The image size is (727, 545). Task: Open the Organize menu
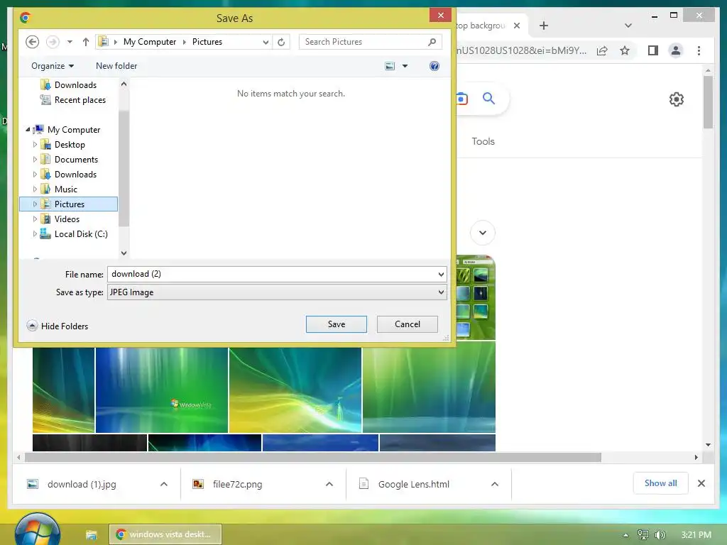pyautogui.click(x=53, y=66)
